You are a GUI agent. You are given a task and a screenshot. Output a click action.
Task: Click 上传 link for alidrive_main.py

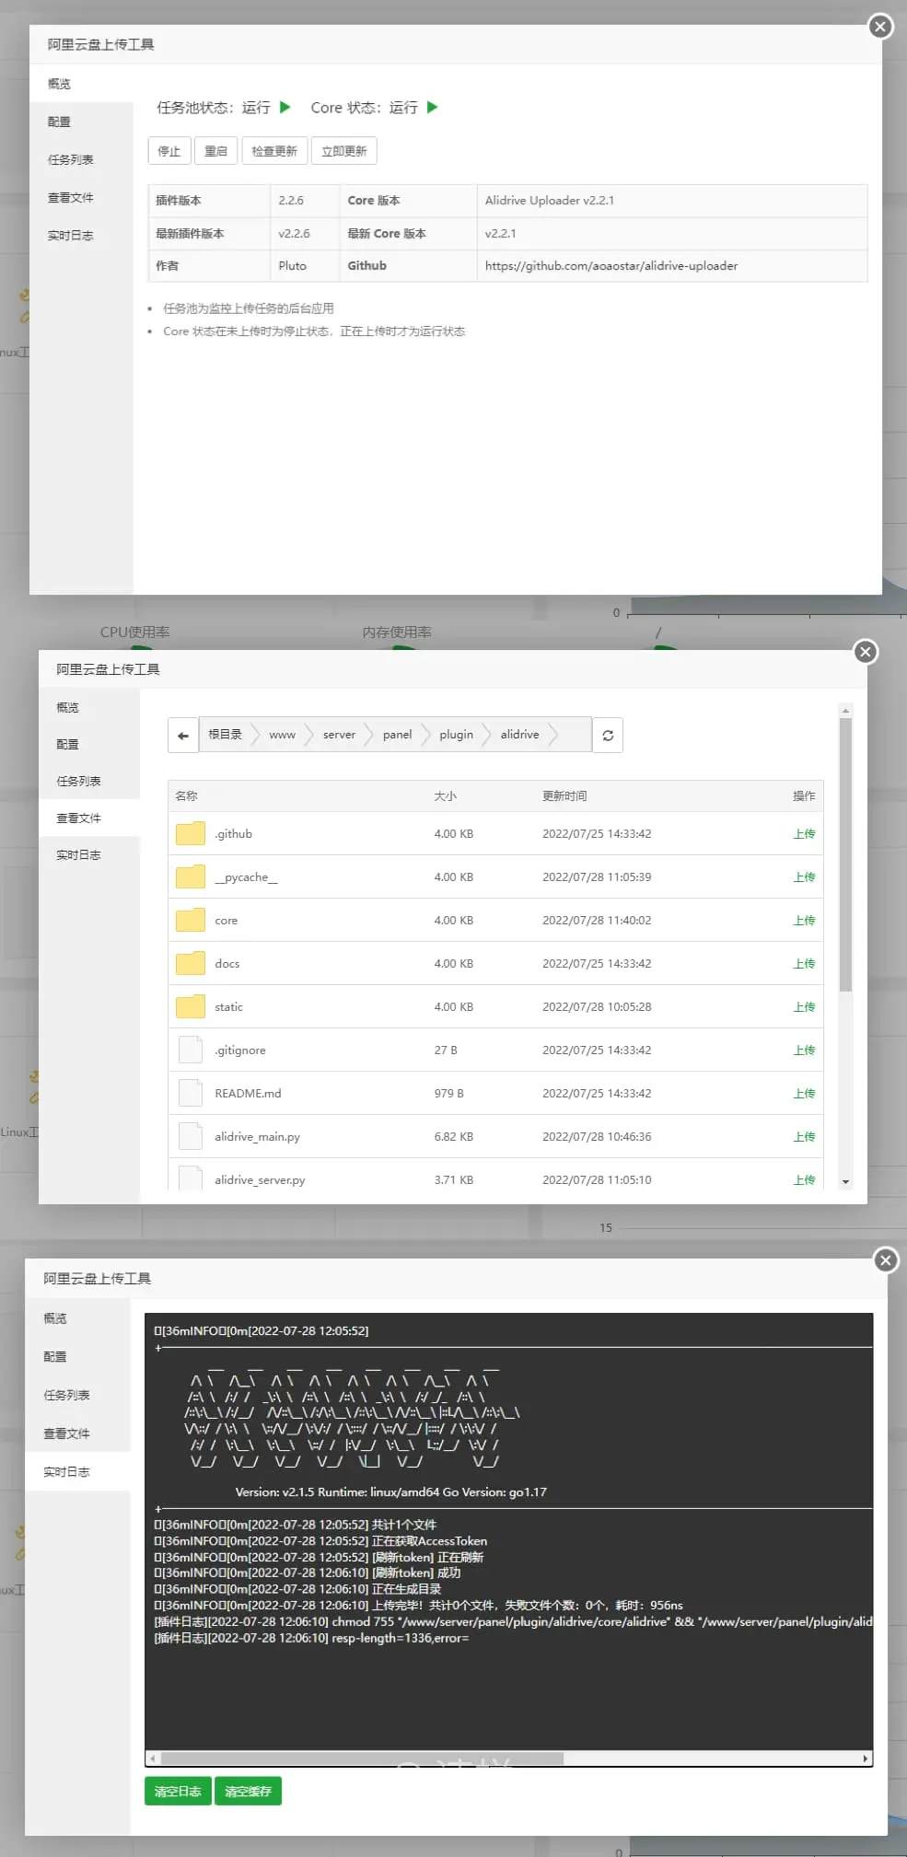point(804,1136)
